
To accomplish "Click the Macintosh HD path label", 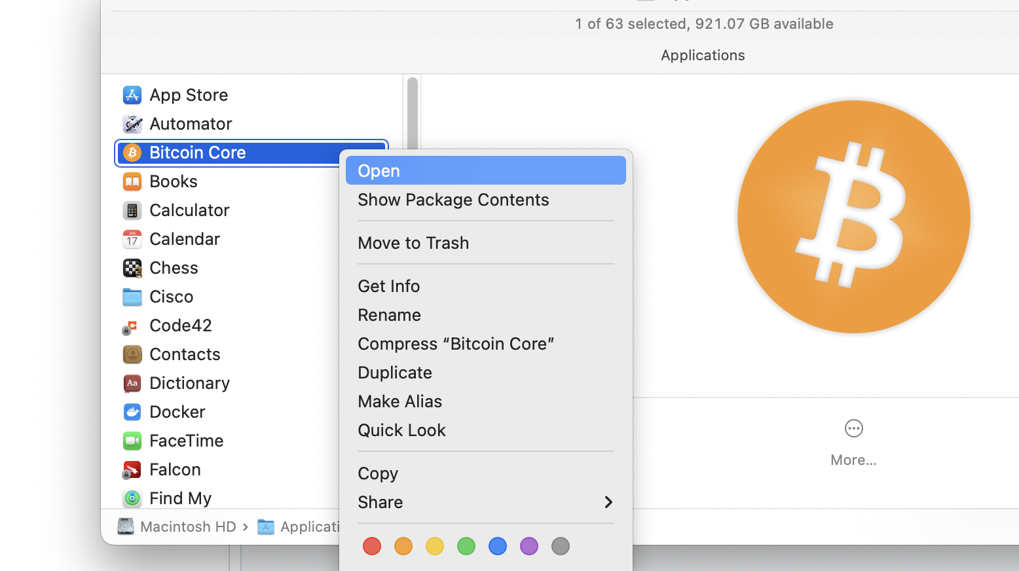I will pyautogui.click(x=188, y=526).
